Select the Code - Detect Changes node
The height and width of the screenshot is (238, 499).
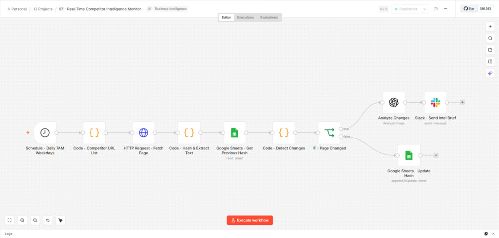284,133
